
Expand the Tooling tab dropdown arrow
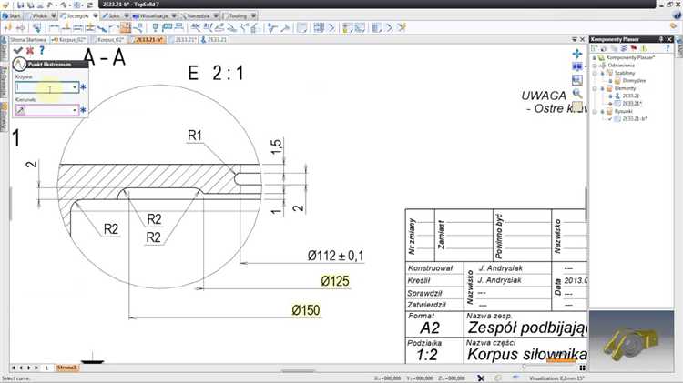[253, 15]
